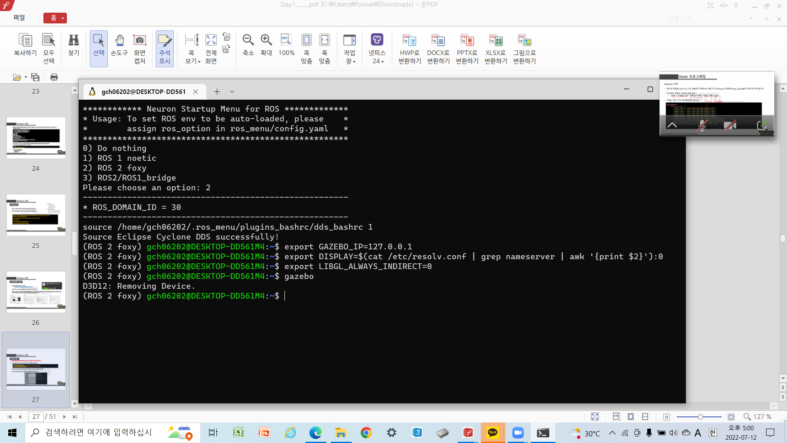Select the page 25 thumbnail
This screenshot has height=443, width=787.
(x=35, y=215)
